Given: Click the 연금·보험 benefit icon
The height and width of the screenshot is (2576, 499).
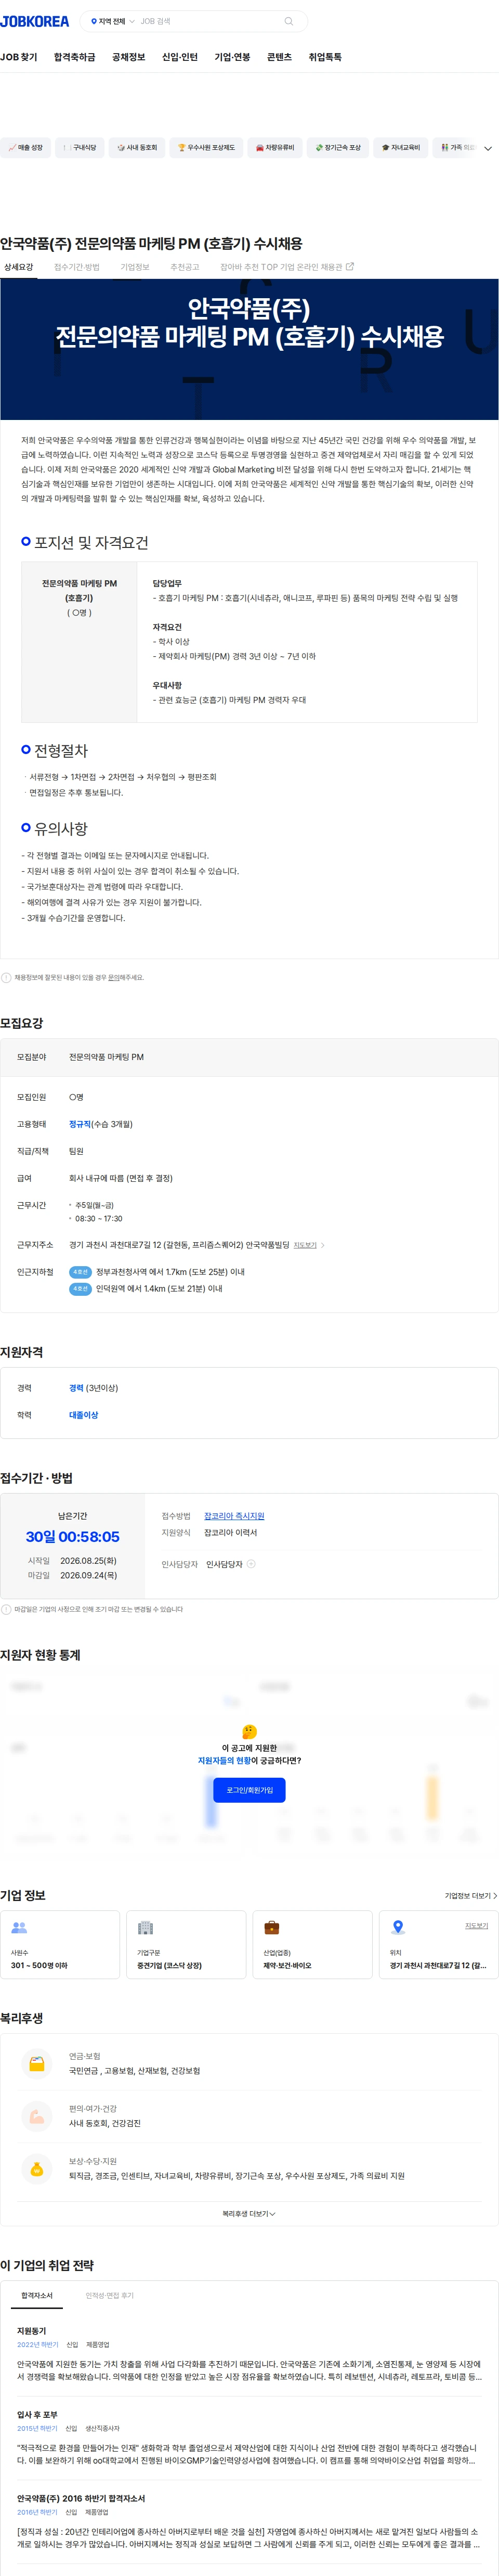Looking at the screenshot, I should (x=37, y=2063).
